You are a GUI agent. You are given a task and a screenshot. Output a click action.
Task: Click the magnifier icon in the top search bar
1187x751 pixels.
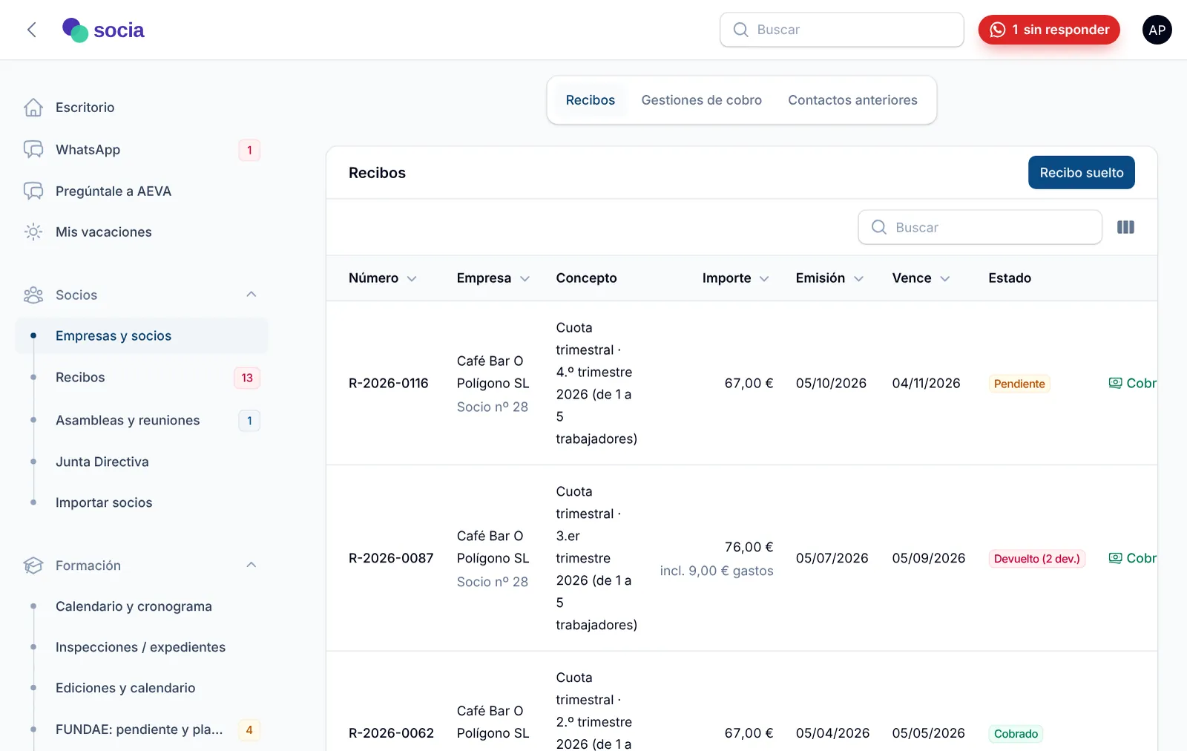[740, 30]
